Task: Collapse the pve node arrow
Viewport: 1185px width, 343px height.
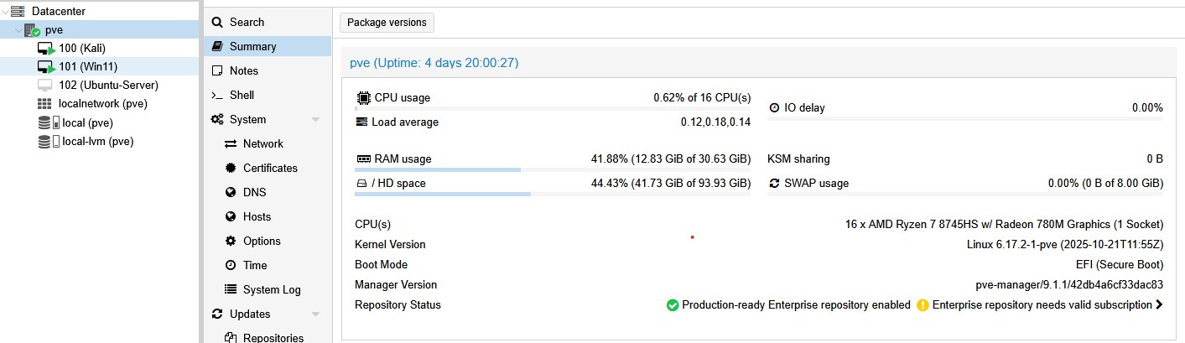Action: point(18,30)
